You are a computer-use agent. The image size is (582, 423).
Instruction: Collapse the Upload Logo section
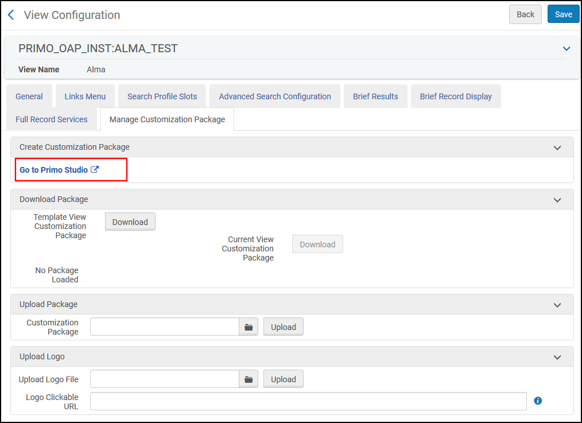pyautogui.click(x=557, y=357)
